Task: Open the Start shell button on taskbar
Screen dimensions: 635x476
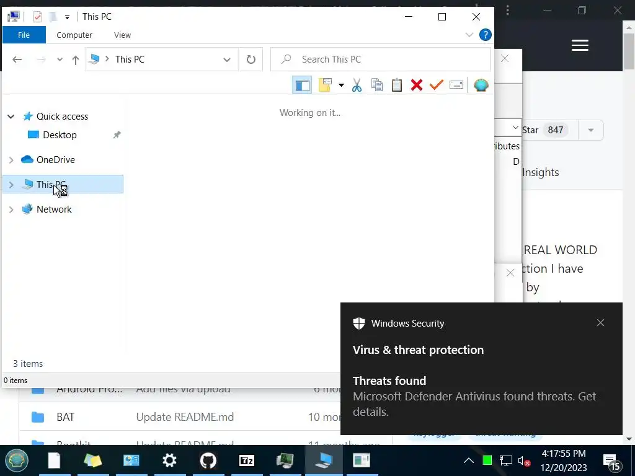Action: tap(17, 461)
